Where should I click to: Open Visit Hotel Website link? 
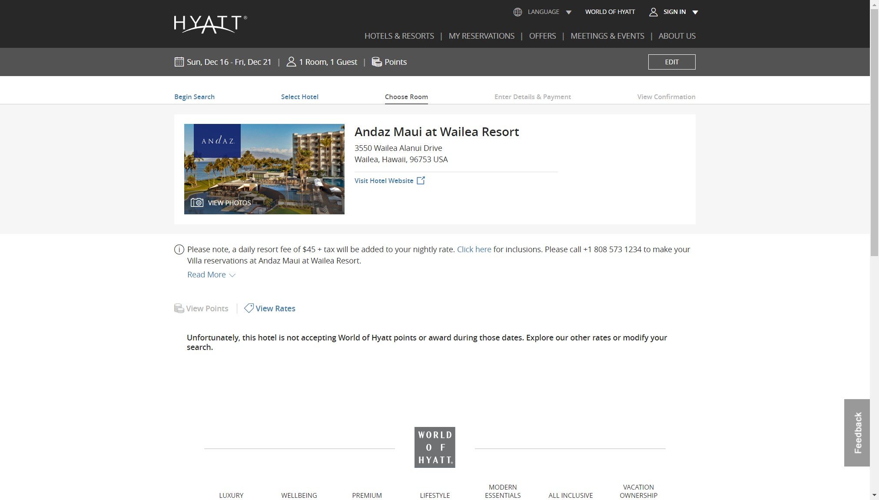pos(384,180)
